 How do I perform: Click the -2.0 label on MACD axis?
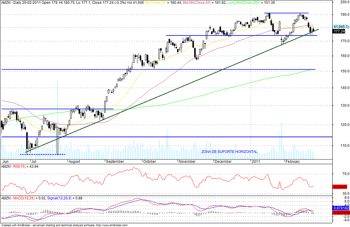346,216
